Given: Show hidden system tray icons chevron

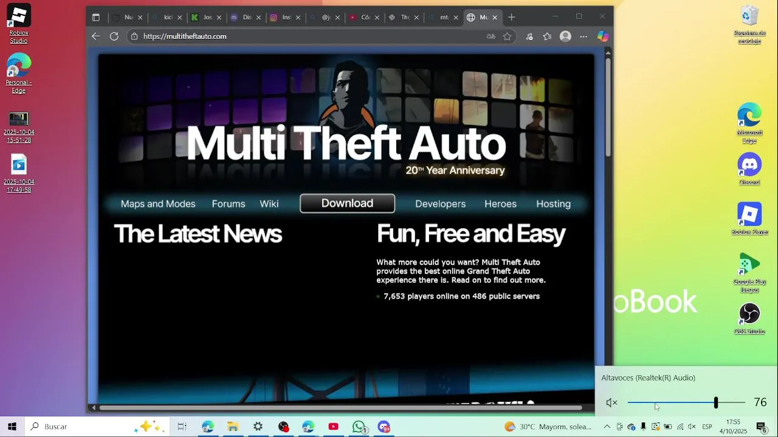Looking at the screenshot, I should 607,427.
